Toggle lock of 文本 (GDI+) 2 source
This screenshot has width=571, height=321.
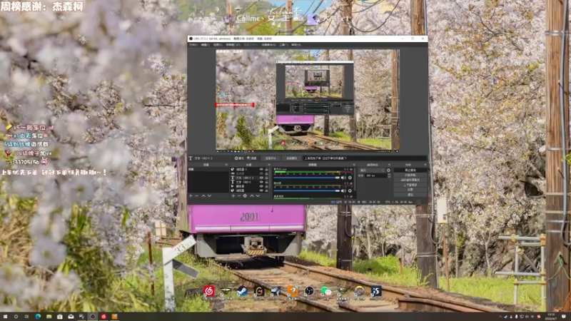[266, 178]
